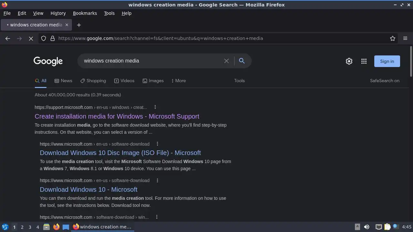The image size is (413, 232).
Task: Open options for Download Windows 10 result
Action: [x=157, y=180]
